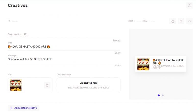The image size is (196, 112).
Task: Click the push notification preview card
Action: (161, 64)
